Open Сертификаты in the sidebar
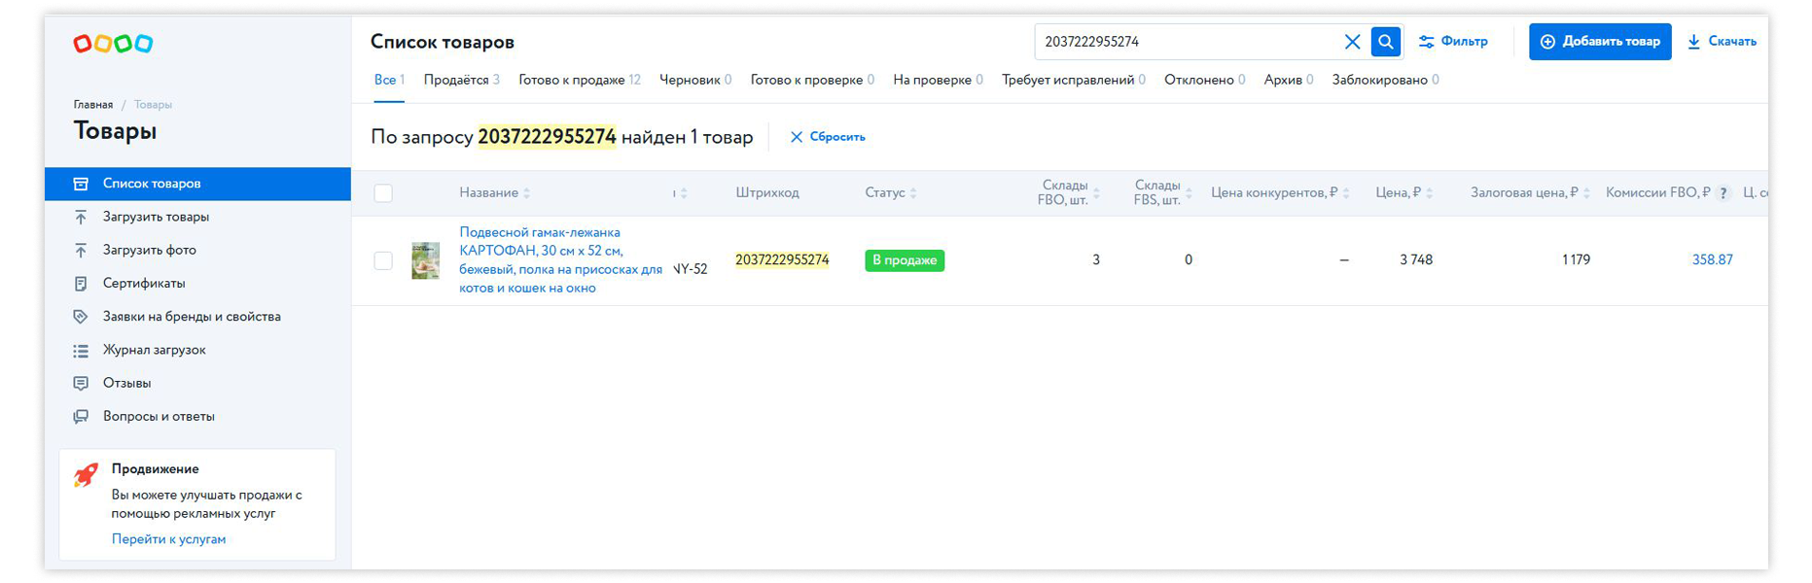1812x583 pixels. point(144,283)
